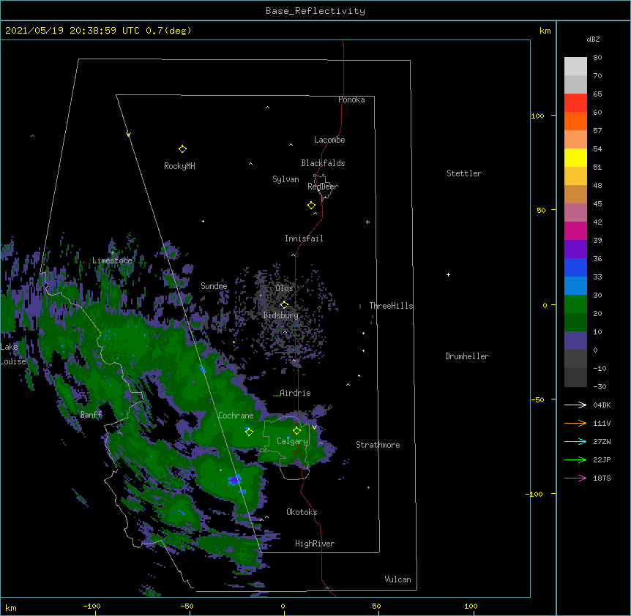
Task: Pick the bright green 30-20 dBZ swatch
Action: tap(575, 304)
